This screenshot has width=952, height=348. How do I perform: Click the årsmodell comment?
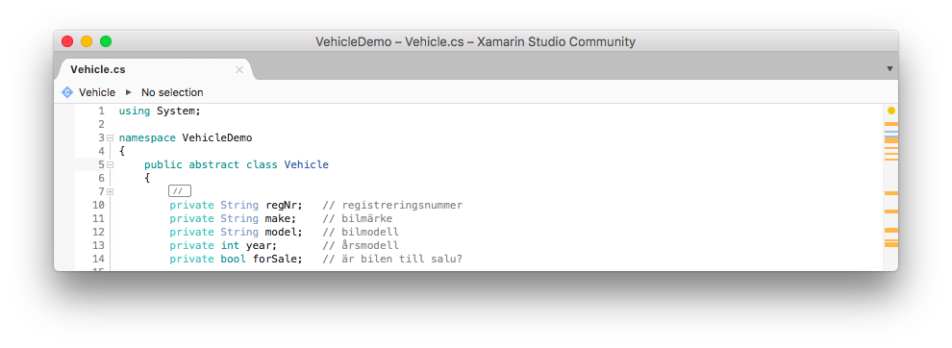tap(361, 245)
